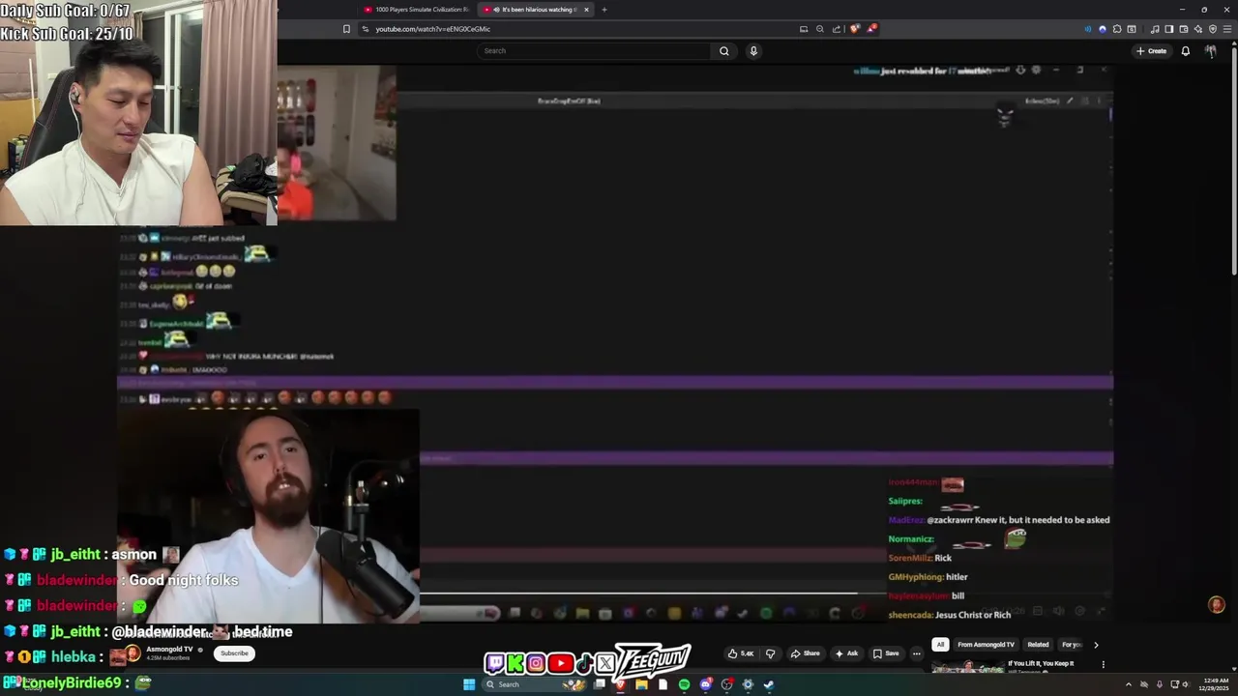Select the For you filter chip

tap(1071, 645)
